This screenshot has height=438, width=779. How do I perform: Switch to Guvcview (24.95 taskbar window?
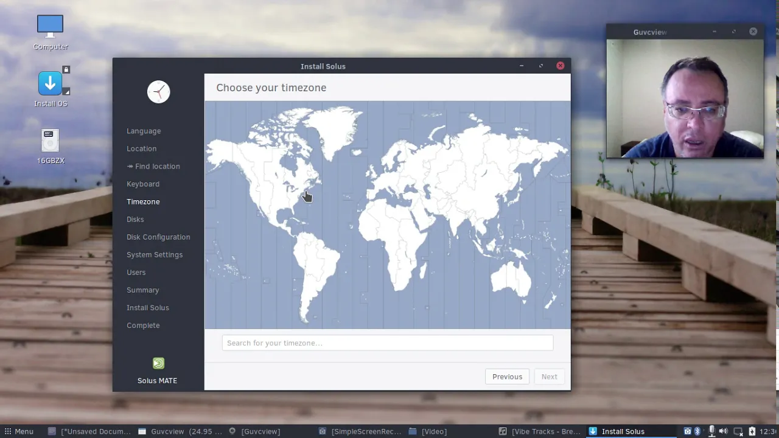[180, 431]
